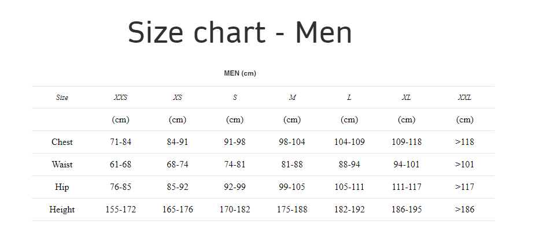Click the waist value 88-94
Viewport: 535px width, 243px height.
[349, 165]
